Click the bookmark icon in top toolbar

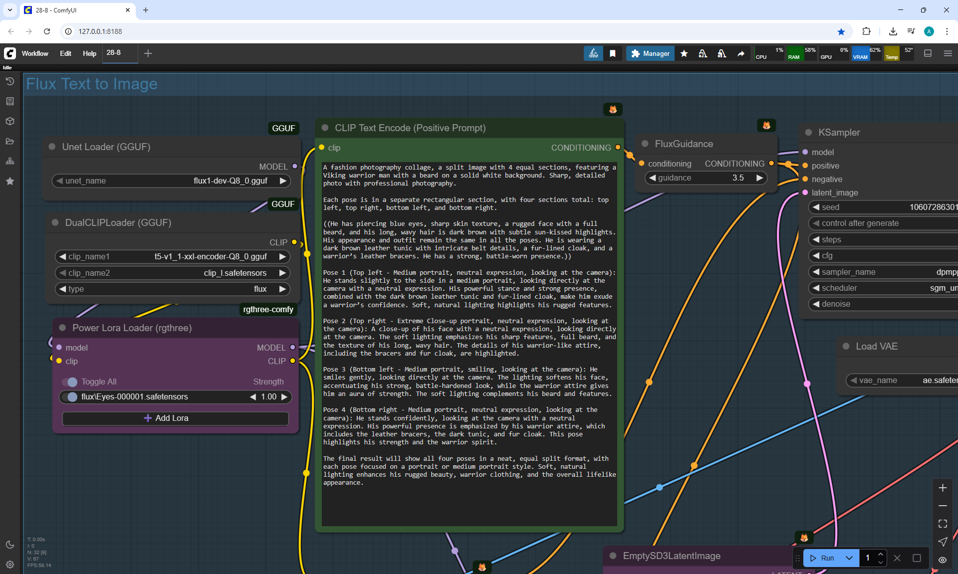tap(613, 53)
